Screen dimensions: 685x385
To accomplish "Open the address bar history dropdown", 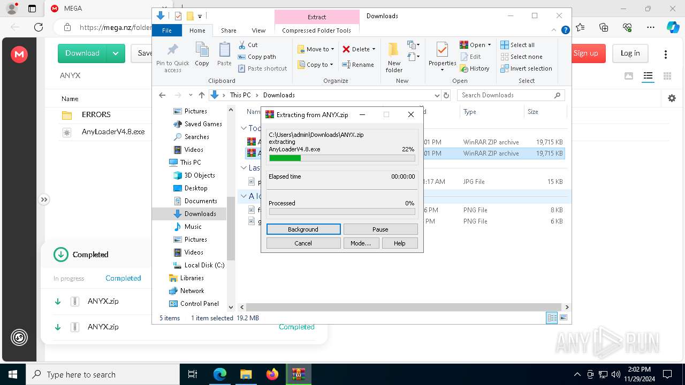I will tap(437, 95).
